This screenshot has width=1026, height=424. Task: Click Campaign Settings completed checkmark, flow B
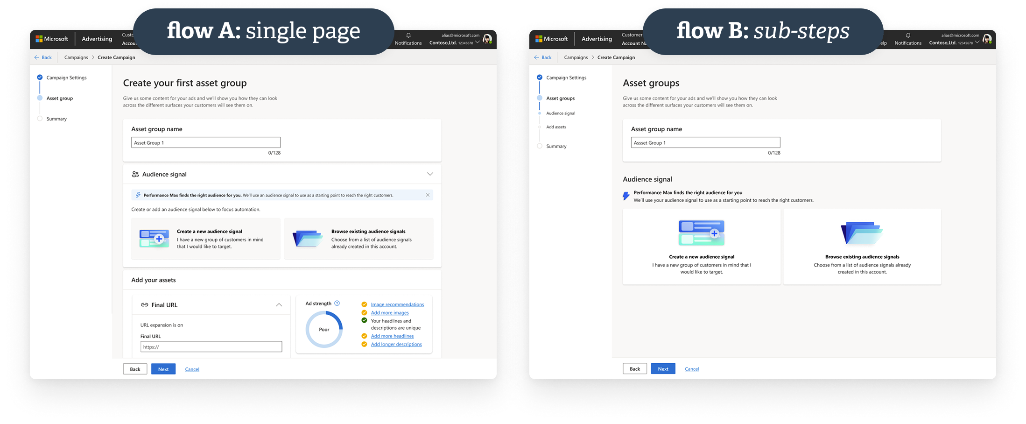pos(540,78)
